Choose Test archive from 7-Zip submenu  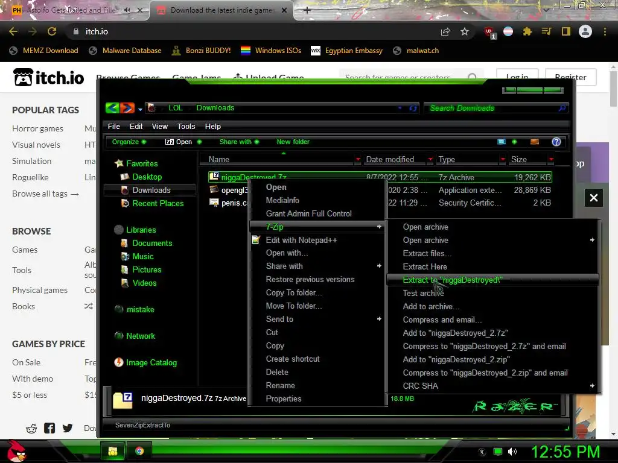click(x=423, y=293)
